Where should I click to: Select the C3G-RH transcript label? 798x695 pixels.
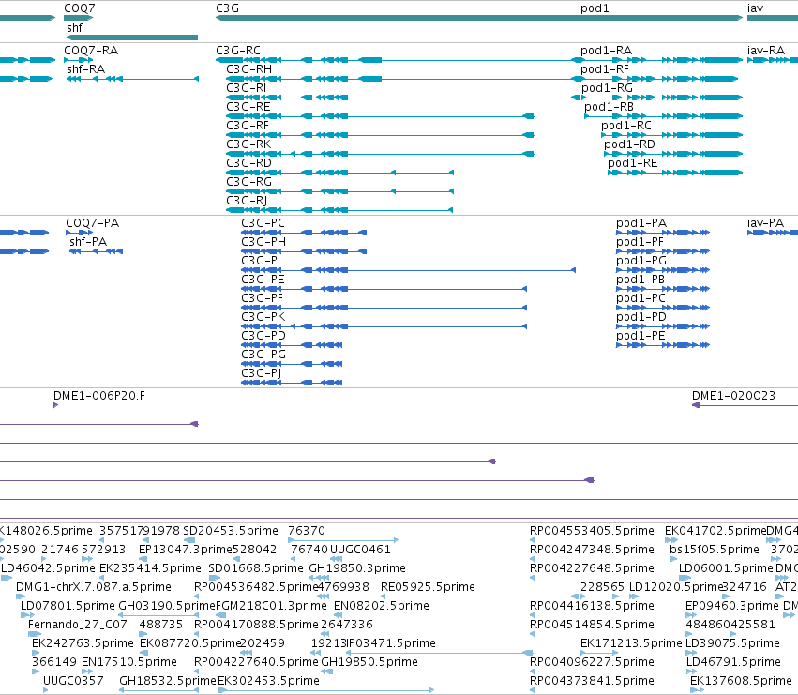pos(248,69)
